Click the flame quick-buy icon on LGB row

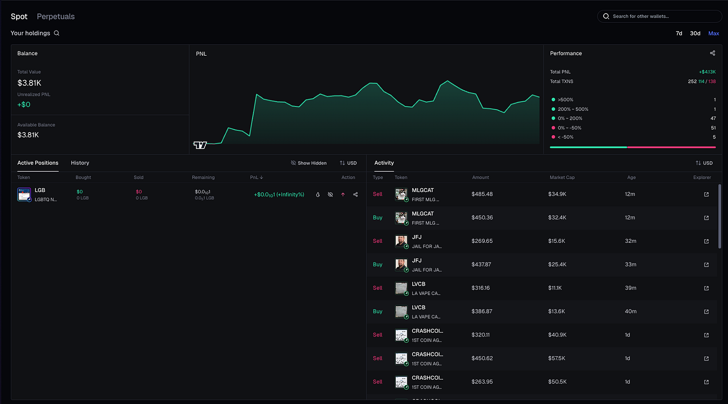coord(318,194)
